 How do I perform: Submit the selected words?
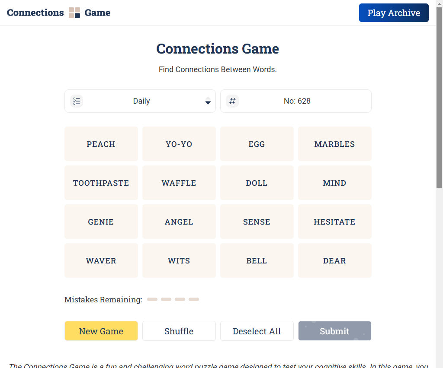(x=334, y=331)
